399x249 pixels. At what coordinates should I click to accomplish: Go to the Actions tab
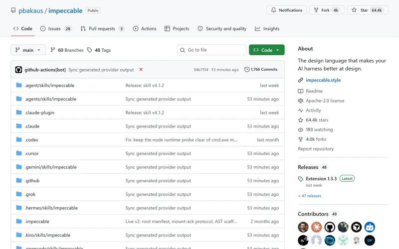pos(145,29)
